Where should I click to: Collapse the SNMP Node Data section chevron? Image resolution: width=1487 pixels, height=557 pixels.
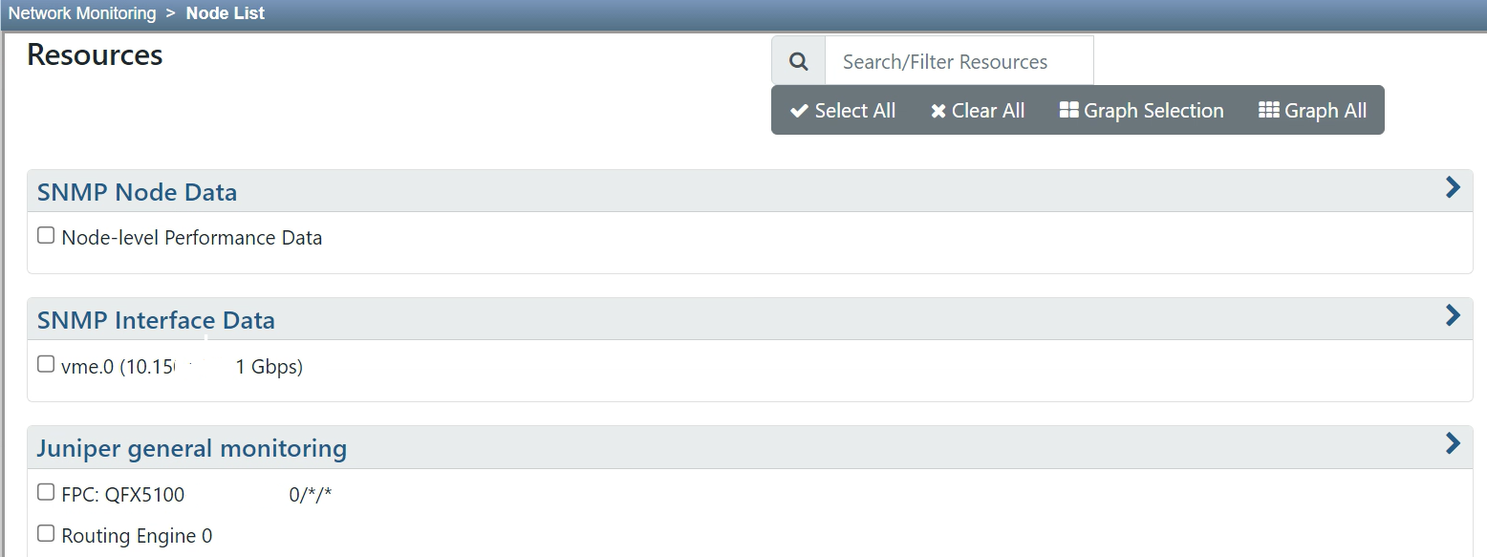1453,187
